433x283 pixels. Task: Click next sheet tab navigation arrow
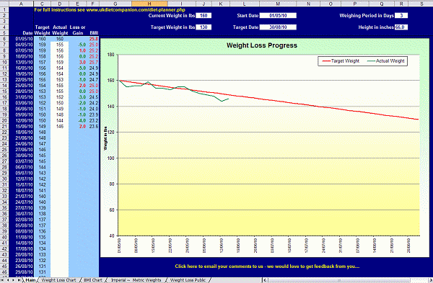[13, 280]
